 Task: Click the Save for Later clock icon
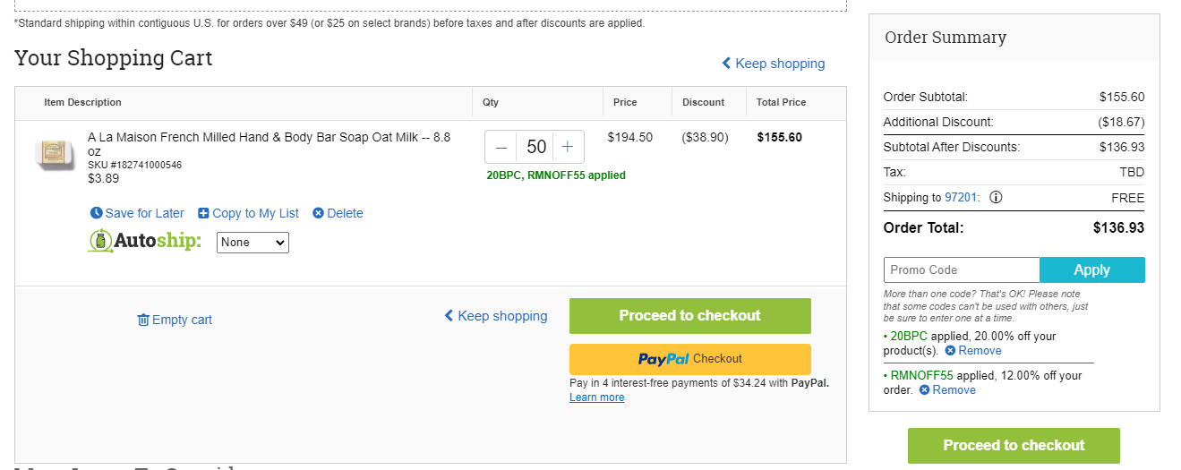tap(97, 213)
